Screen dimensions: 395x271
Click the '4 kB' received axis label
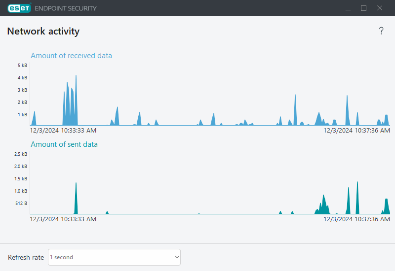[22, 78]
